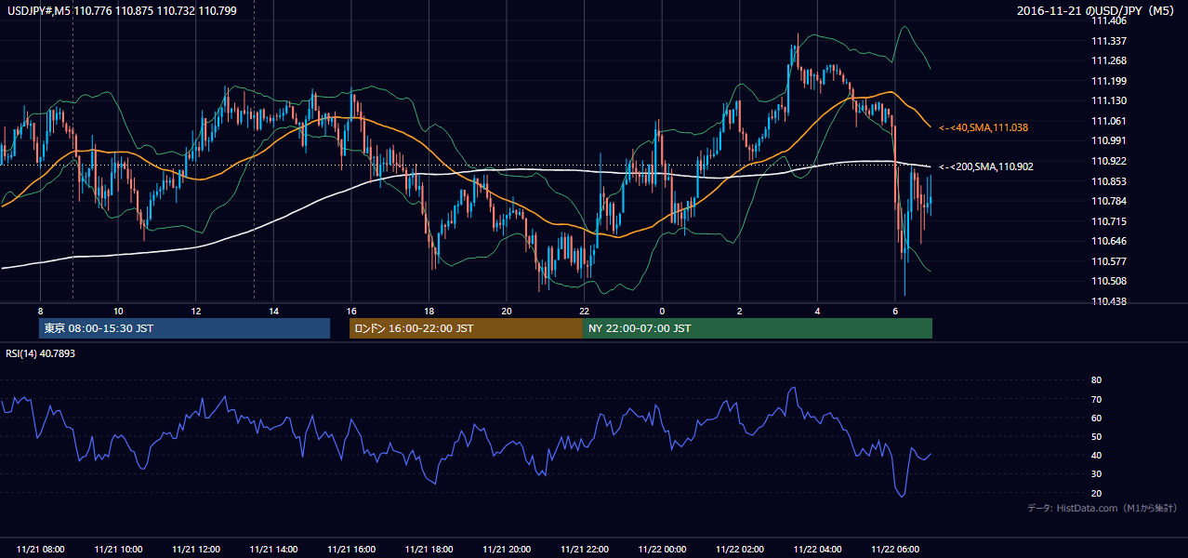Click the RSI 60 scale value
Image resolution: width=1188 pixels, height=558 pixels.
point(1096,418)
